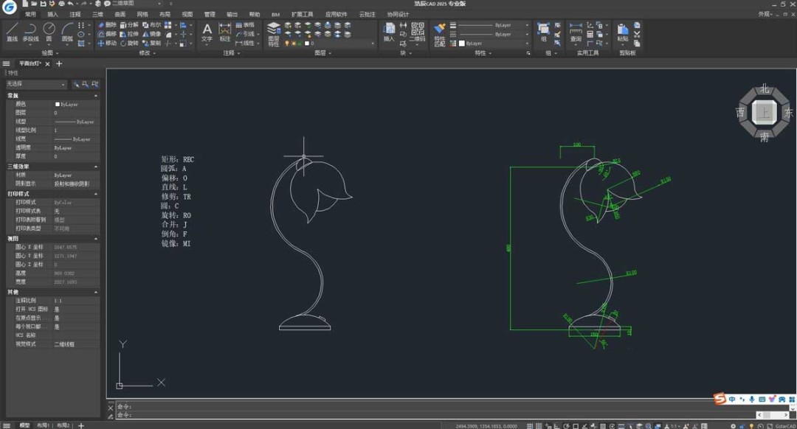Collapse the 三维效果 properties section
The width and height of the screenshot is (797, 429).
point(96,167)
